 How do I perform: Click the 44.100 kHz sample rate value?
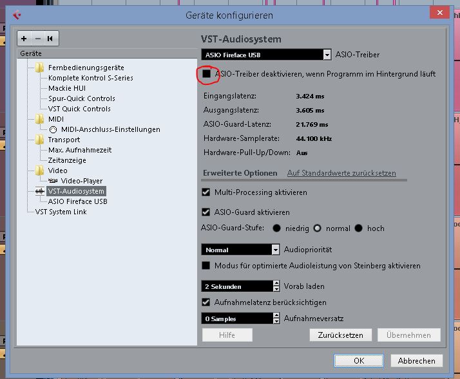click(x=314, y=138)
